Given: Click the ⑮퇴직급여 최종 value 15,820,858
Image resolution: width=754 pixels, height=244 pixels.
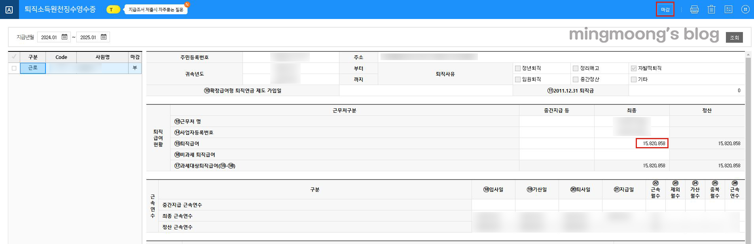Looking at the screenshot, I should coord(652,144).
